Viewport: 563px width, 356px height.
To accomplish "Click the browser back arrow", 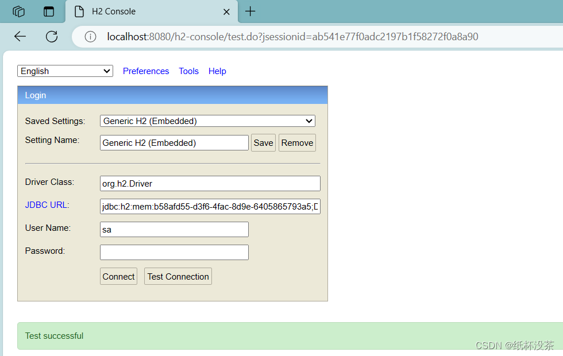I will (x=20, y=36).
